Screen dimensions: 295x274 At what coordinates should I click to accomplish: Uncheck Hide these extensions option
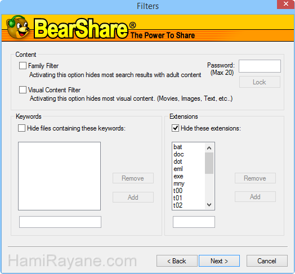(x=175, y=128)
